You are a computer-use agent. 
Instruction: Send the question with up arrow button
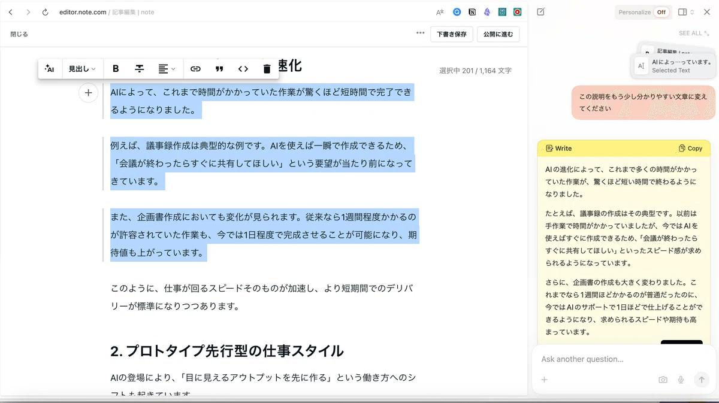(x=701, y=380)
